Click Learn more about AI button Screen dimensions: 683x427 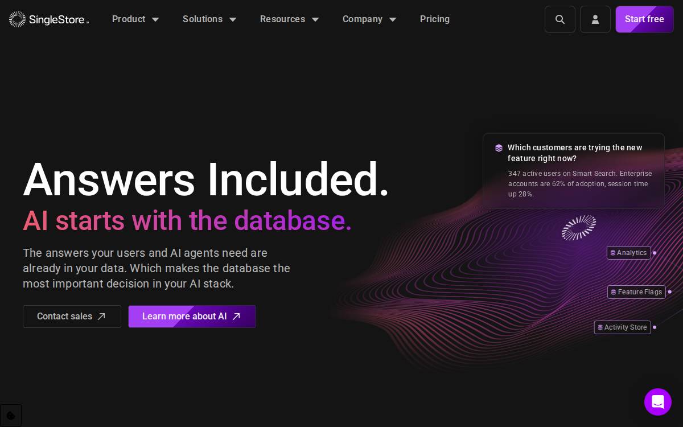click(x=192, y=317)
